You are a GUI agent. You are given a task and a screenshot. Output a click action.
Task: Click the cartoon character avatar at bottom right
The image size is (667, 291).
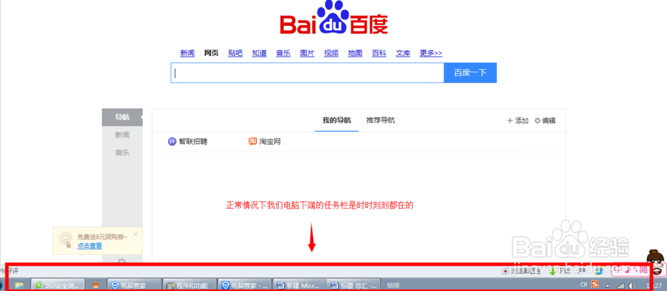(656, 263)
